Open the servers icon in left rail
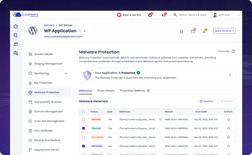 16,35
